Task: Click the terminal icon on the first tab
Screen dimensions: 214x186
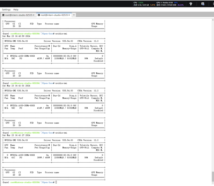Action: click(x=3, y=15)
